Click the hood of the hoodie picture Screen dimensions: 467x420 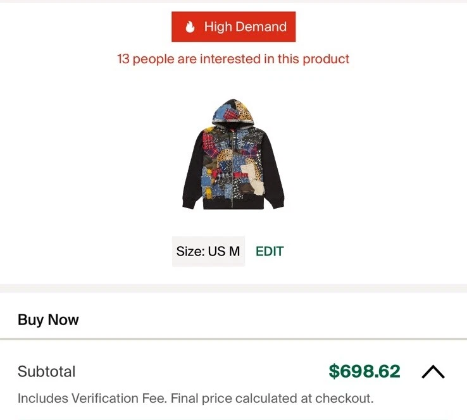233,111
